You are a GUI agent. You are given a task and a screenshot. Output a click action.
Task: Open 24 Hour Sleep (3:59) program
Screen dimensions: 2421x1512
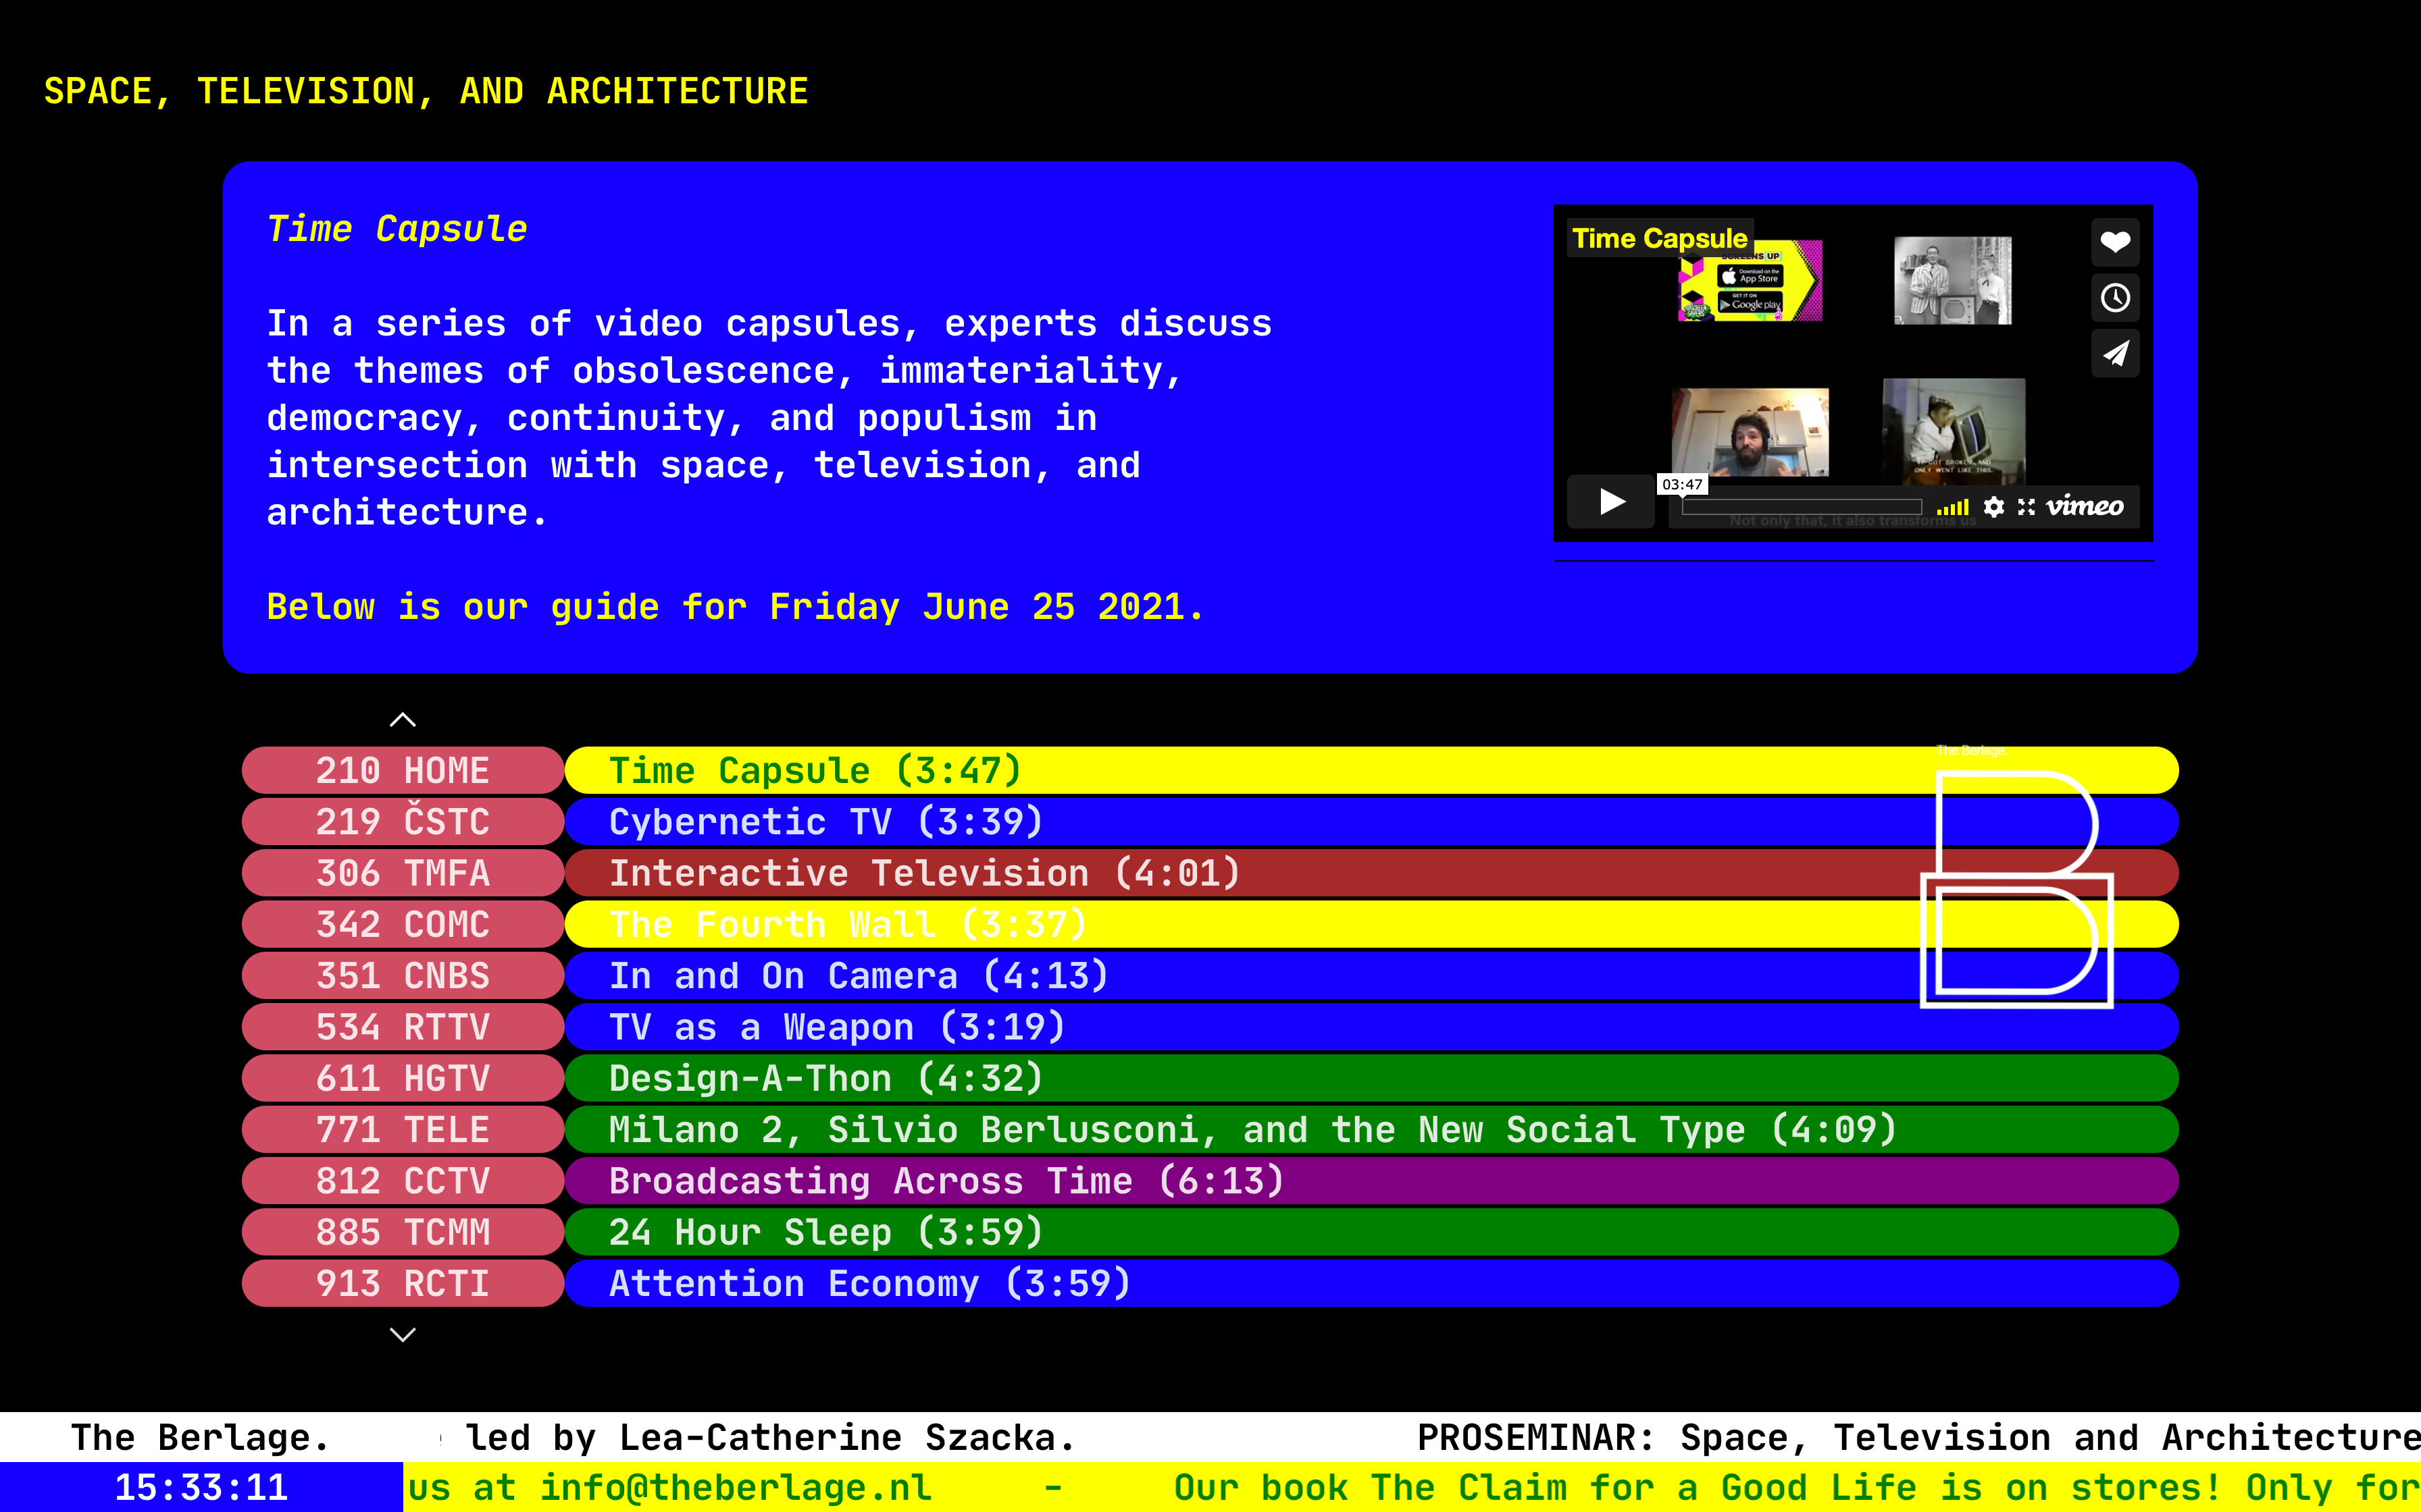[1371, 1232]
